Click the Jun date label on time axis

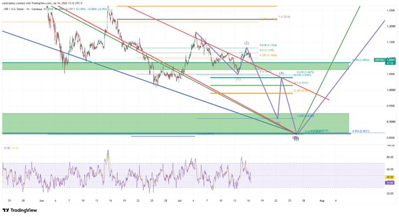tap(42, 201)
